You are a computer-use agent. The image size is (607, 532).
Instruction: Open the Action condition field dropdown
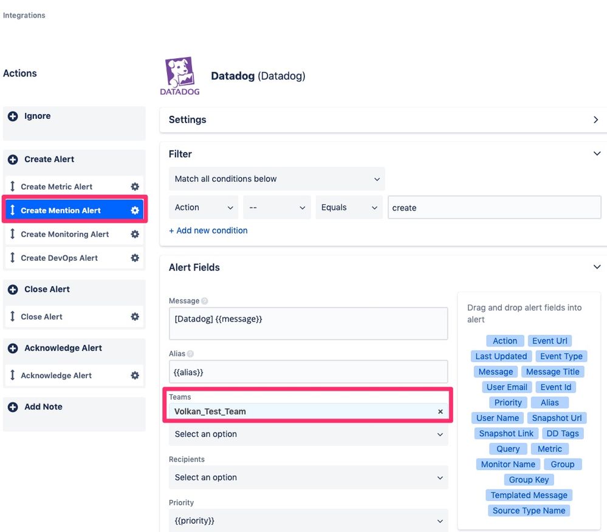click(204, 207)
